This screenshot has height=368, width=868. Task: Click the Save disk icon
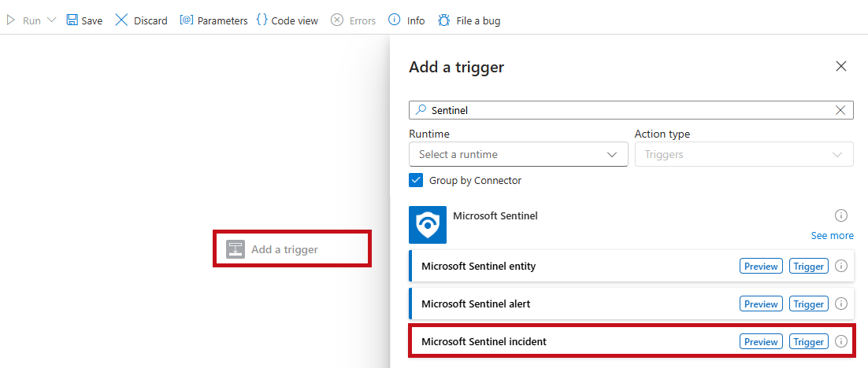(x=72, y=20)
